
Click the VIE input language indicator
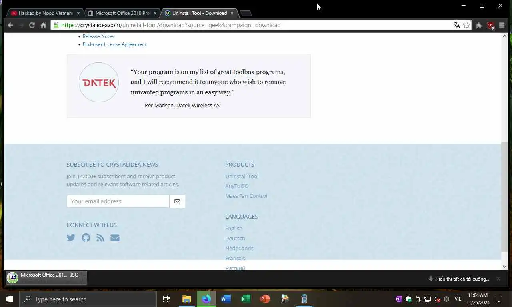point(458,299)
